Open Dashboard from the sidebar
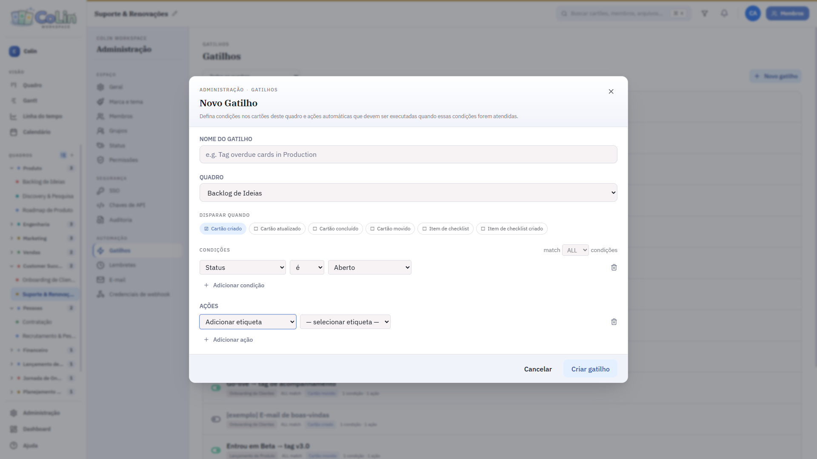 37,429
